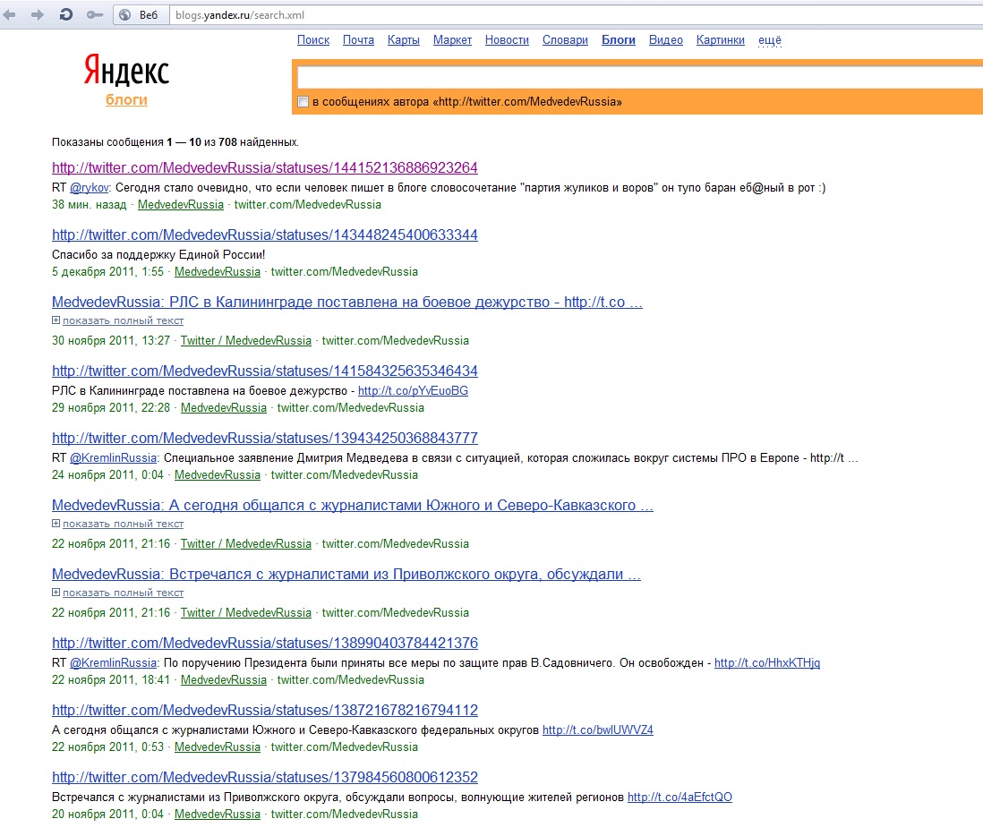Open the Поиск tab
This screenshot has width=983, height=836.
point(312,40)
